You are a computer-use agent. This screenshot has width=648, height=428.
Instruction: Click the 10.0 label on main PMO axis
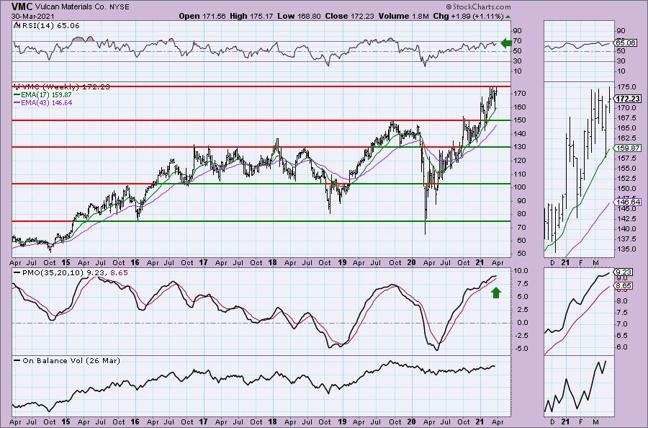pos(521,271)
